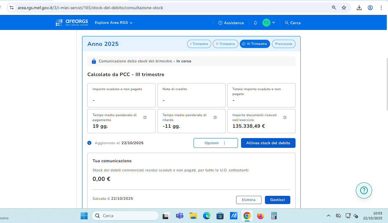Open Chrome downloads icon

359,8
